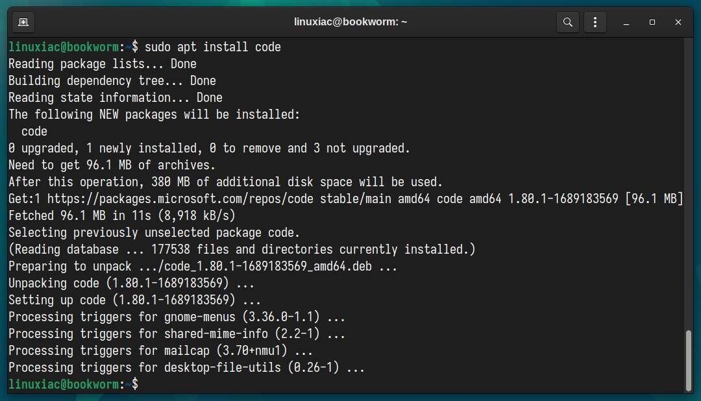Maximize the terminal window
This screenshot has width=701, height=401.
click(652, 22)
